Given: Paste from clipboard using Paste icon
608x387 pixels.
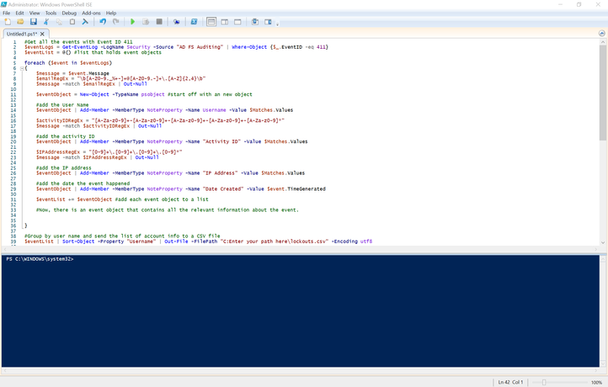Looking at the screenshot, I should (x=72, y=22).
